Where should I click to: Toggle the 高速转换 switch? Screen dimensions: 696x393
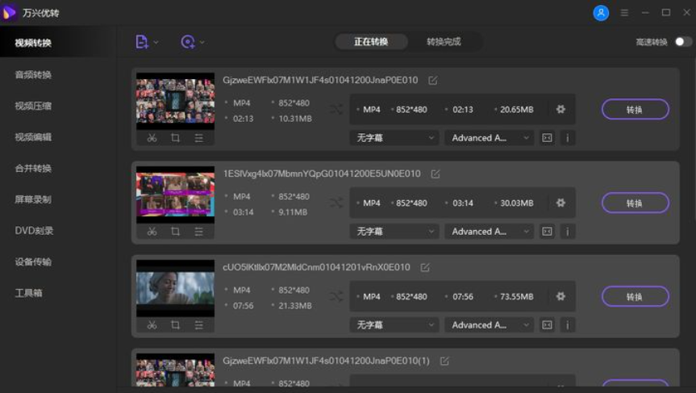pos(682,42)
